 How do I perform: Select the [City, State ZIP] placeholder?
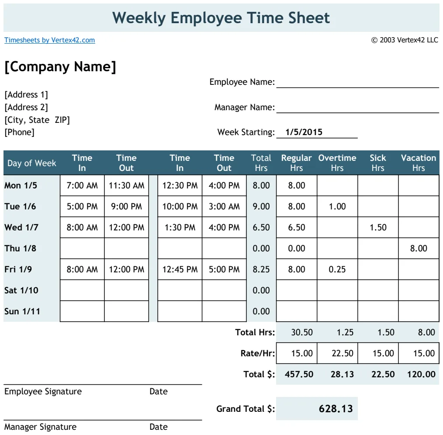pyautogui.click(x=37, y=120)
